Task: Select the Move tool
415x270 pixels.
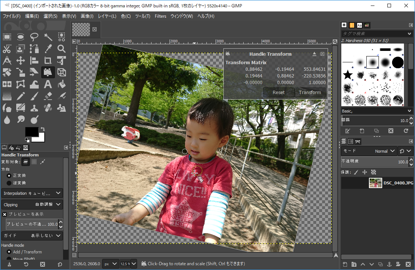Action: [x=21, y=61]
